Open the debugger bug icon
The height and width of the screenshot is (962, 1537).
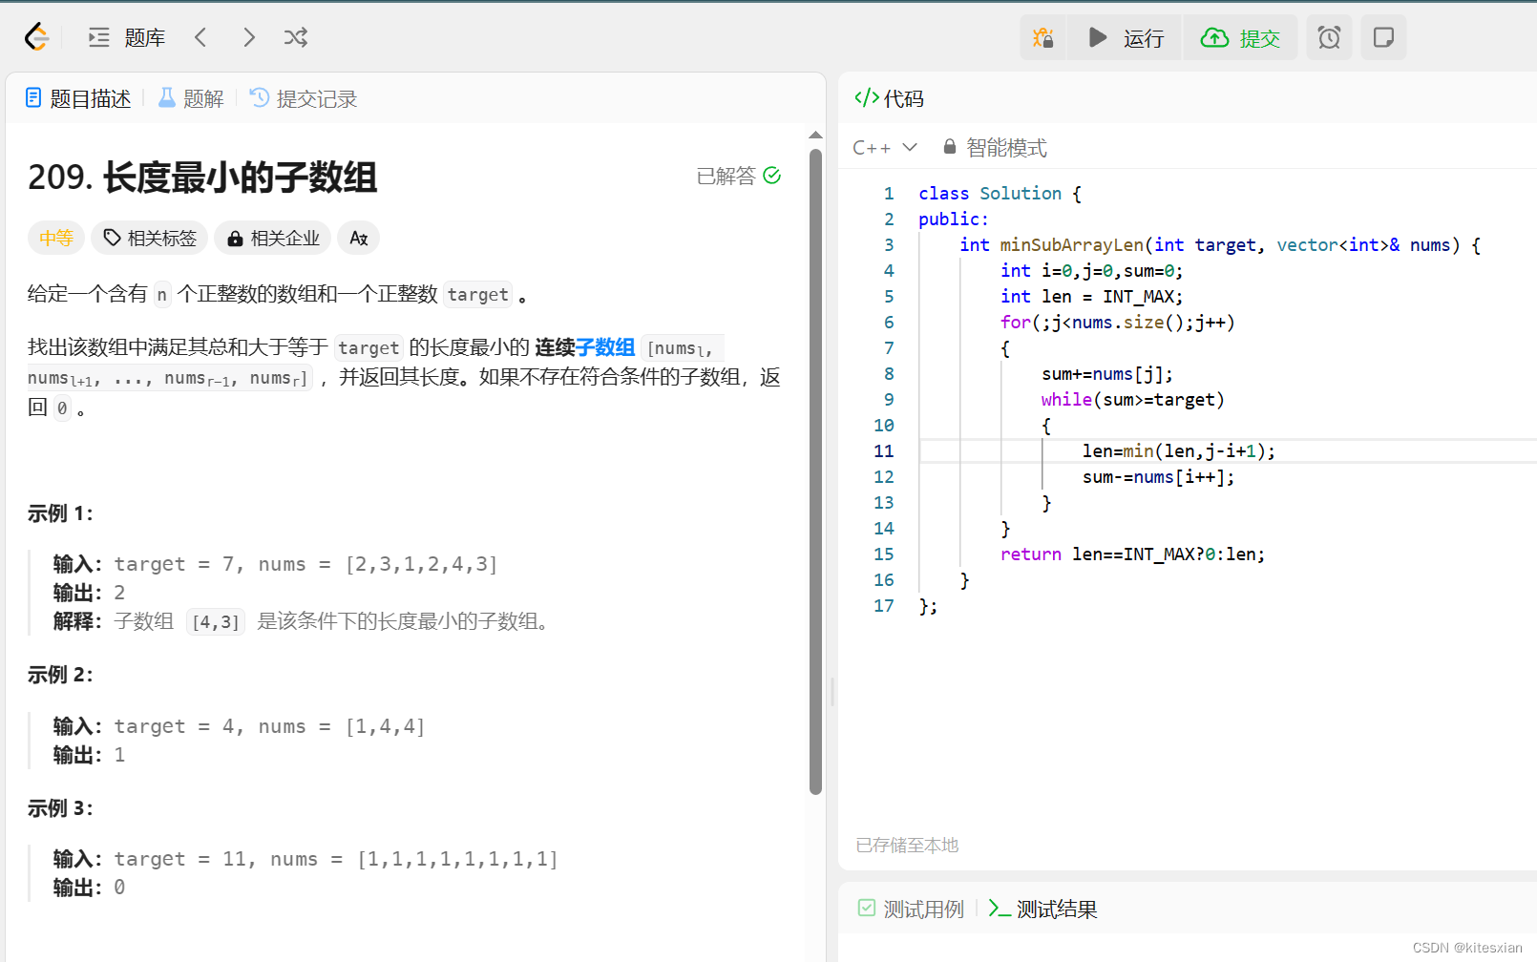click(1042, 37)
